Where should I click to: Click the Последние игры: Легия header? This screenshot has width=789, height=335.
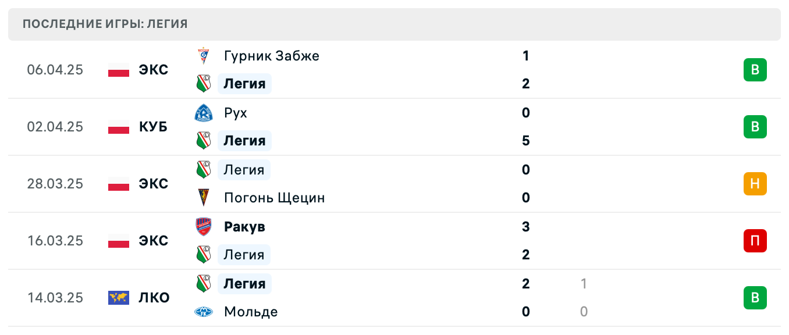tap(105, 24)
